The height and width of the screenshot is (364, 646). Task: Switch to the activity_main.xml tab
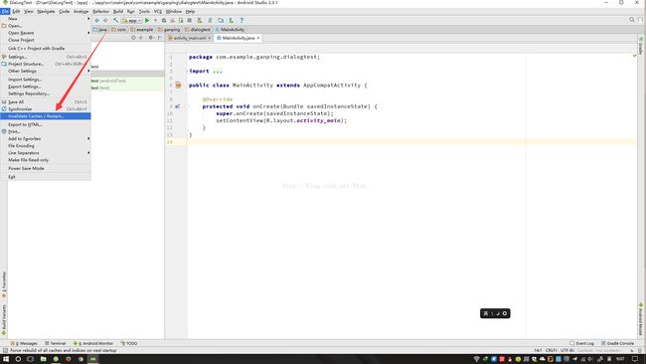[x=190, y=38]
